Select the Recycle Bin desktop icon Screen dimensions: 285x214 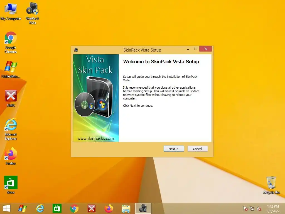tap(271, 185)
